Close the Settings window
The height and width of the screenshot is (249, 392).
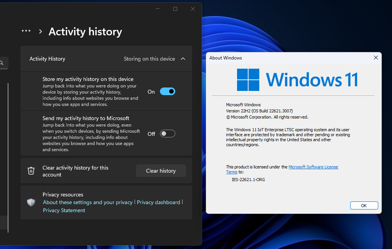click(x=193, y=9)
